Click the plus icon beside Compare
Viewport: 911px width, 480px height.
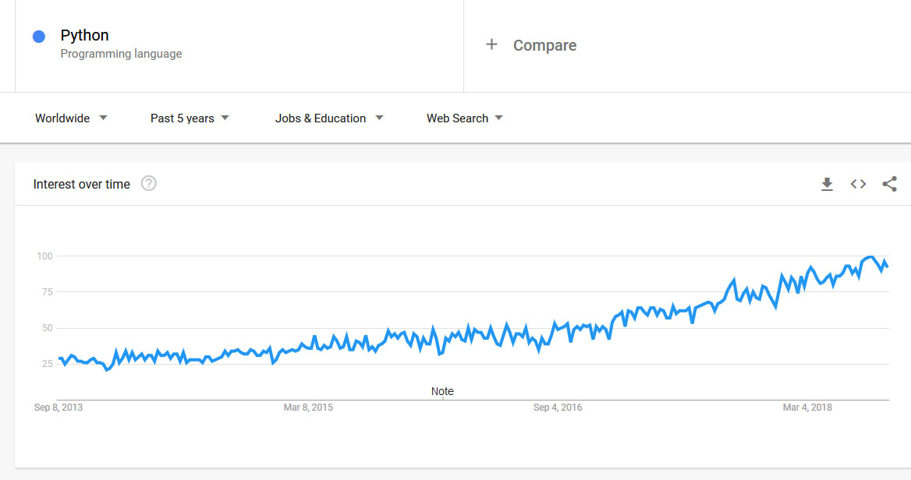tap(491, 44)
